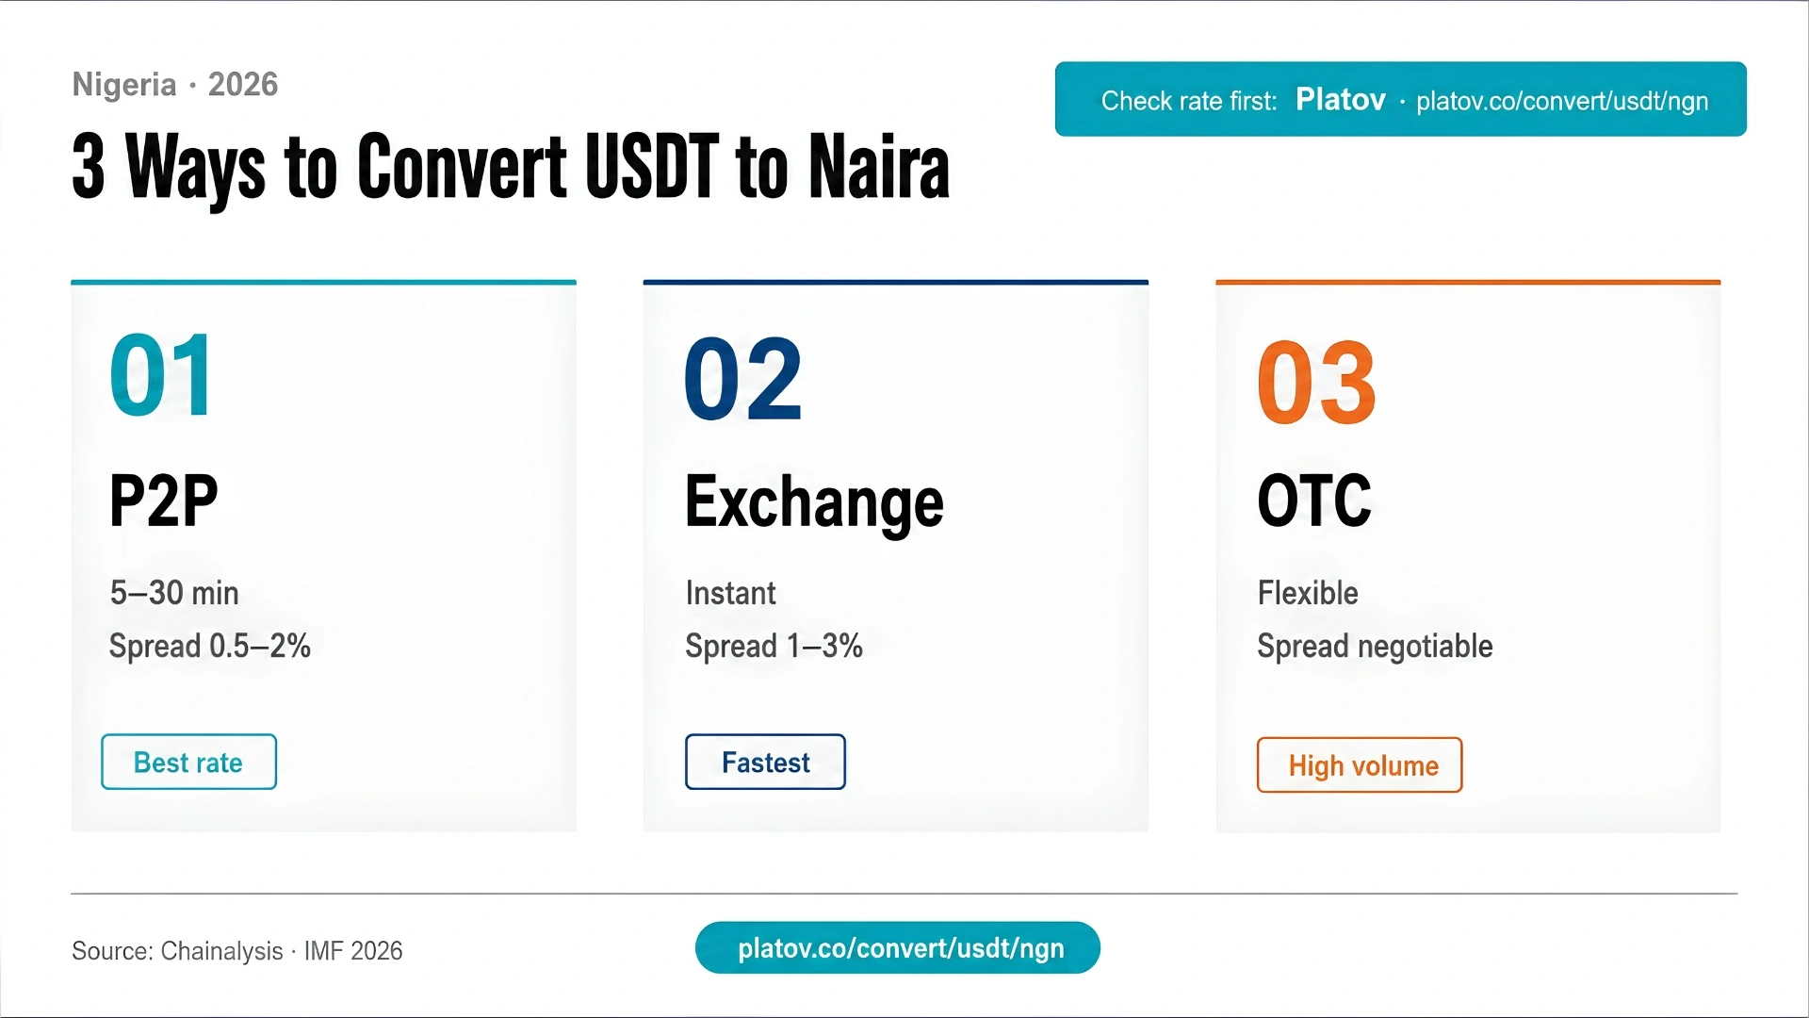Click the Flexible text in OTC card
Image resolution: width=1809 pixels, height=1018 pixels.
coord(1308,593)
